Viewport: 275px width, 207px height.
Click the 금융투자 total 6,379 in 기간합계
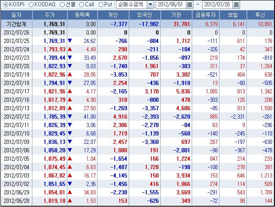tap(212, 24)
